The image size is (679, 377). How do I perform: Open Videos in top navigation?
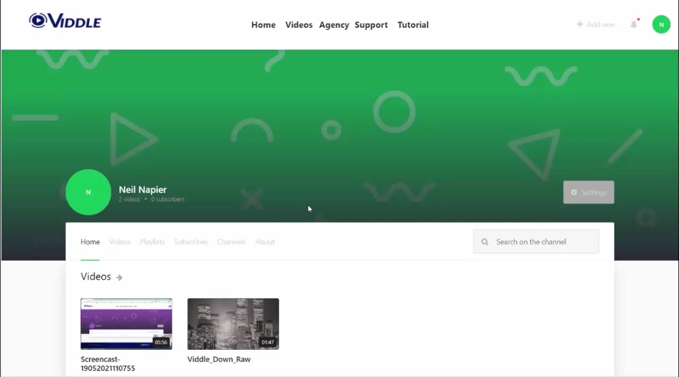tap(299, 25)
